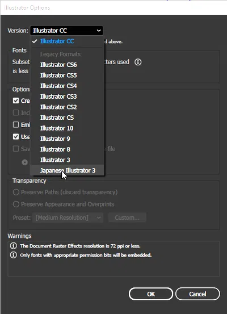Image resolution: width=227 pixels, height=314 pixels.
Task: Click the 'Only fonts with appropriate permission' warning text
Action: point(86,255)
